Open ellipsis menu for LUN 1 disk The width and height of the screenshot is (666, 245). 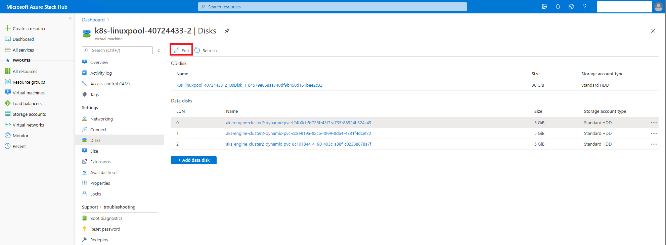pyautogui.click(x=654, y=133)
